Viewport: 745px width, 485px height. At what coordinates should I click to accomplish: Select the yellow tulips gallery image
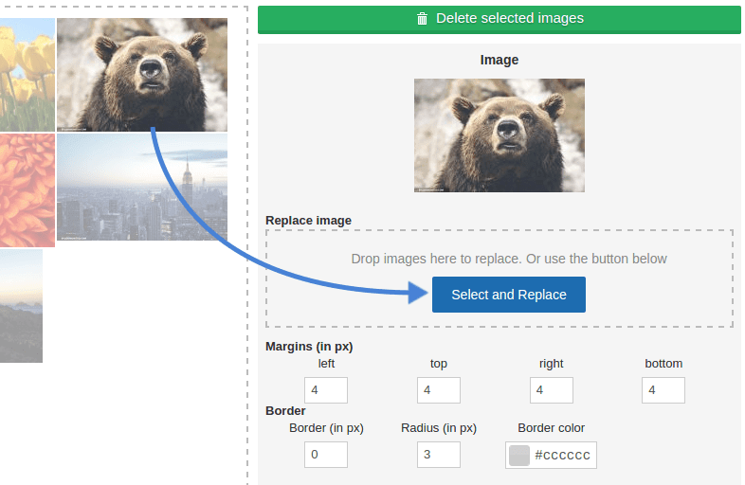click(x=27, y=75)
